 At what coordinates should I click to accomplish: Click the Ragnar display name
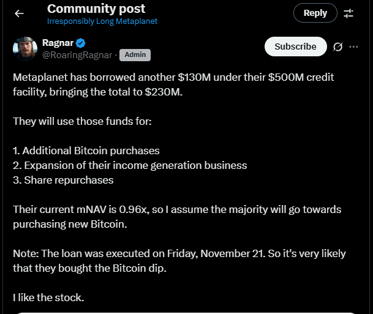57,43
